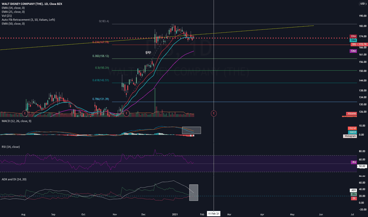Open the USD currency selector

[362, 4]
